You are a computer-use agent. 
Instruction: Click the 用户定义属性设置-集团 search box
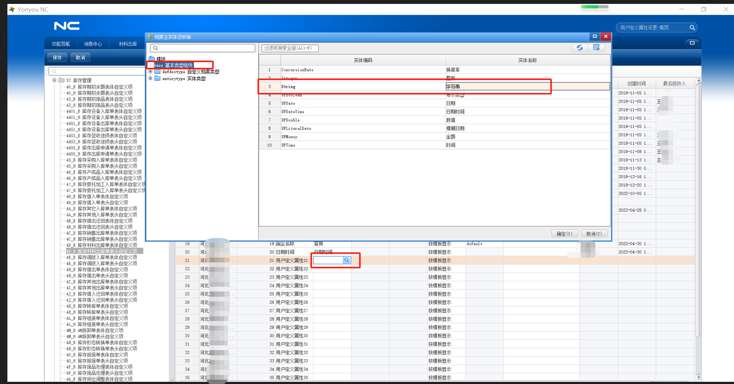(x=656, y=27)
